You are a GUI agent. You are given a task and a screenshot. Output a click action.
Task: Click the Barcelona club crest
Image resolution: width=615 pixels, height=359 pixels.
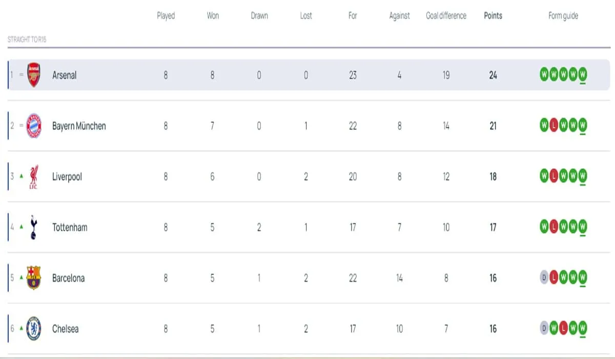tap(33, 278)
